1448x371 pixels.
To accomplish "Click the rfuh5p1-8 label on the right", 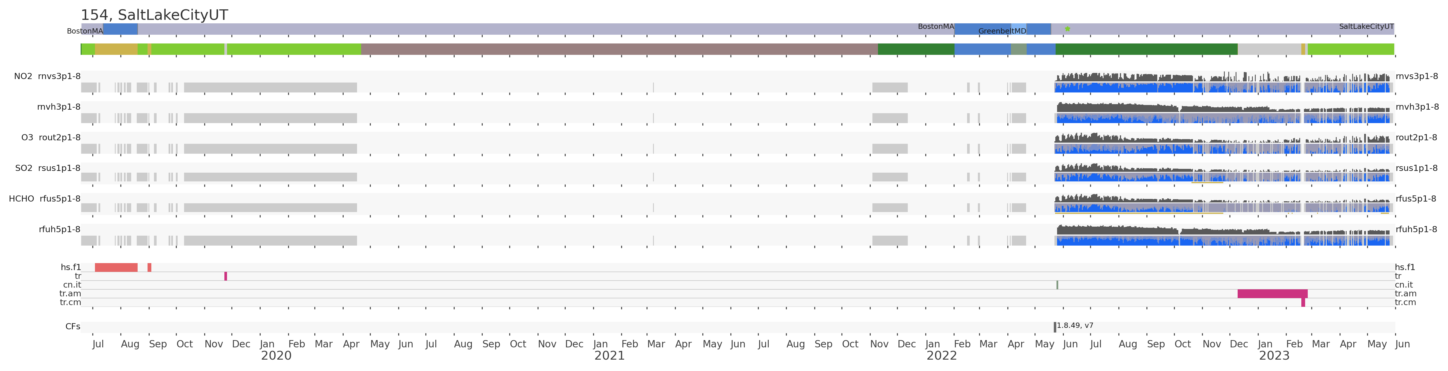I will click(1416, 229).
